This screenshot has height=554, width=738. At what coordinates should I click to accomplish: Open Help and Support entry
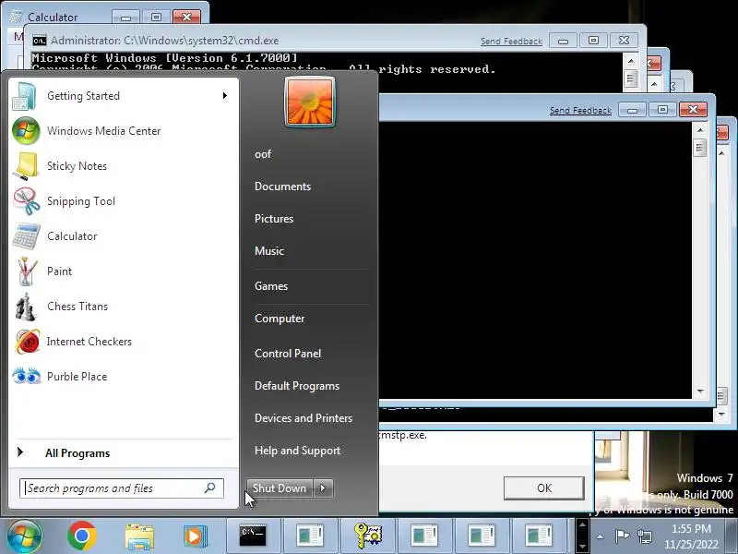click(x=297, y=451)
